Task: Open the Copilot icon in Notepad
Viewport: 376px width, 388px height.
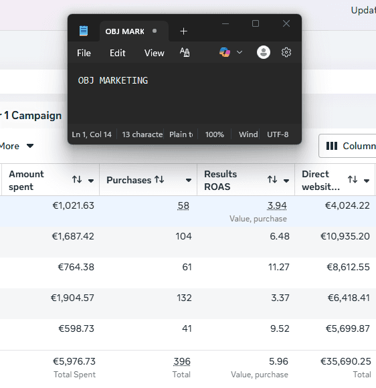Action: pyautogui.click(x=225, y=52)
